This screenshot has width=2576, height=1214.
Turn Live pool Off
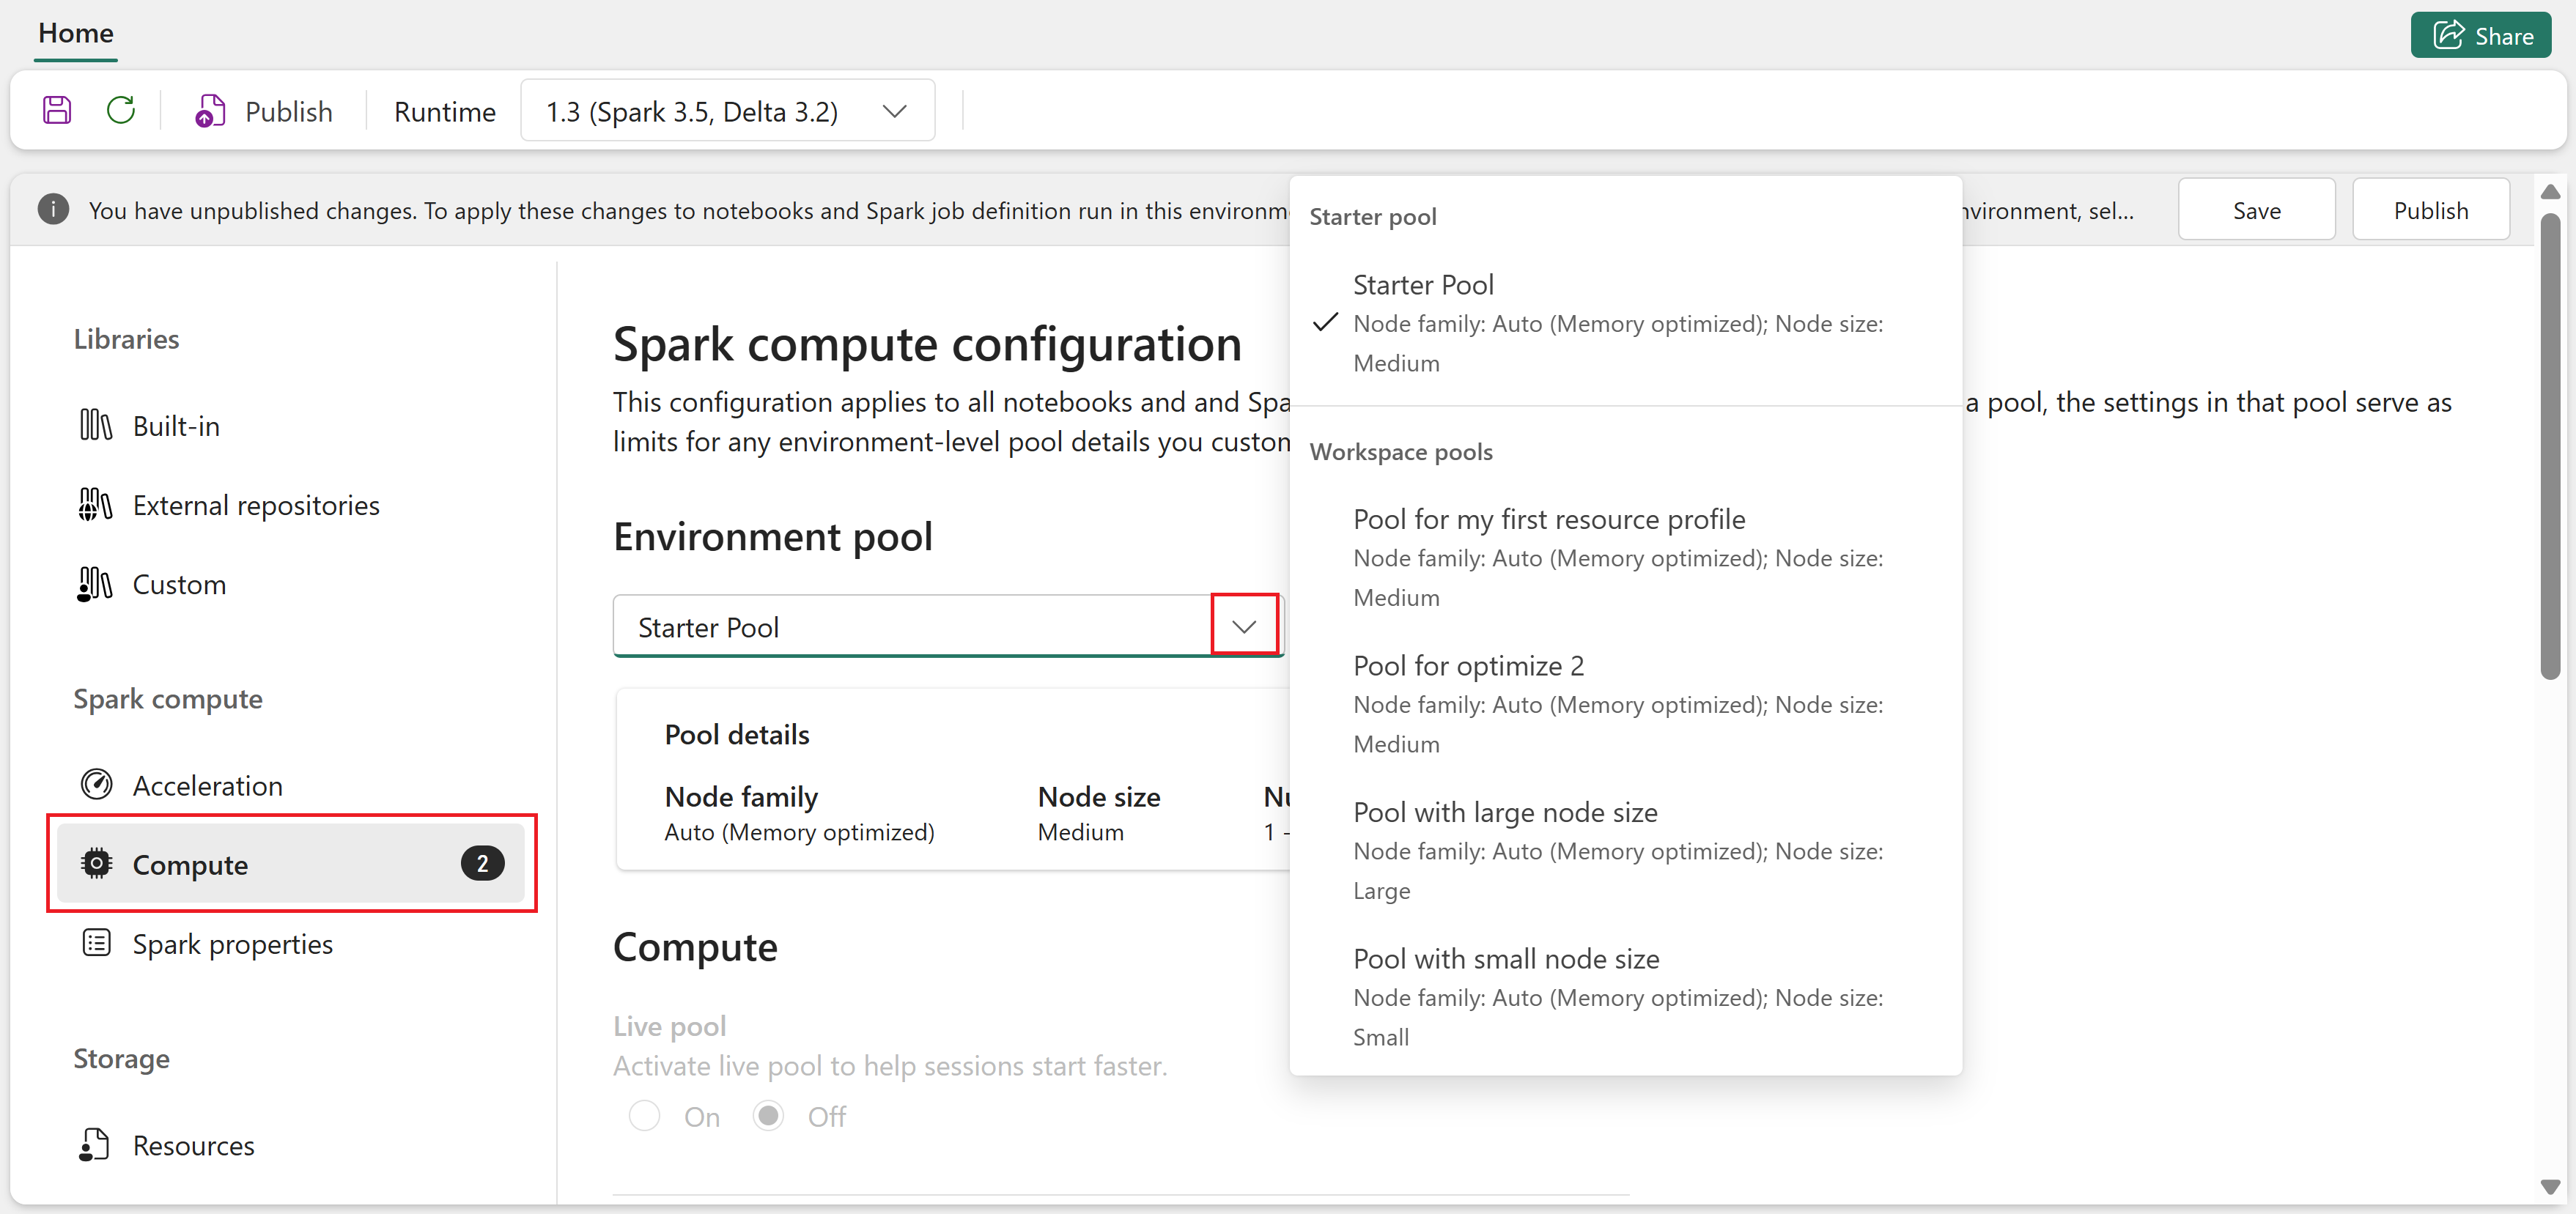(768, 1116)
